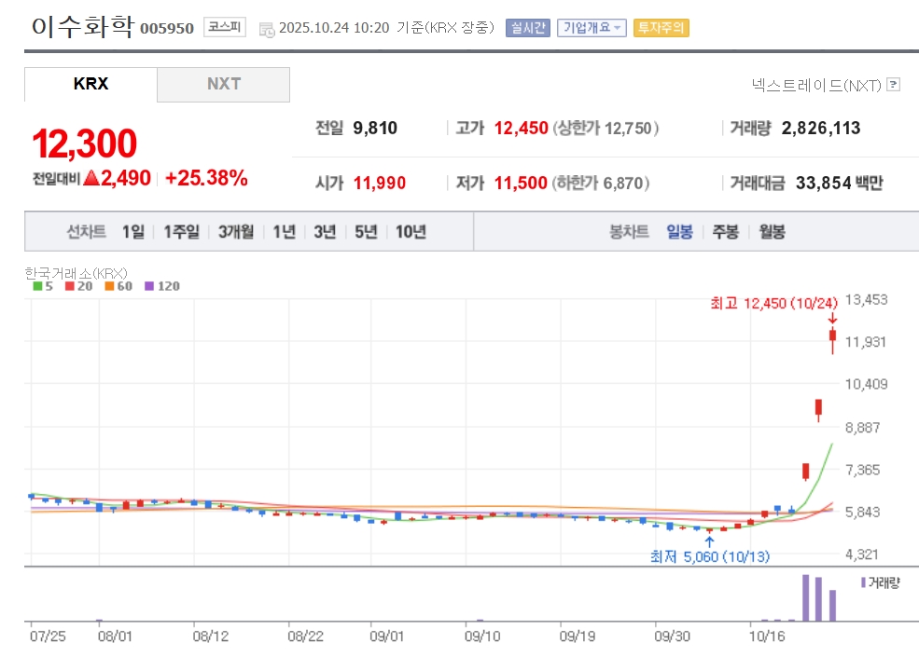The image size is (919, 657).
Task: Click the 코스피 market badge
Action: pos(224,27)
